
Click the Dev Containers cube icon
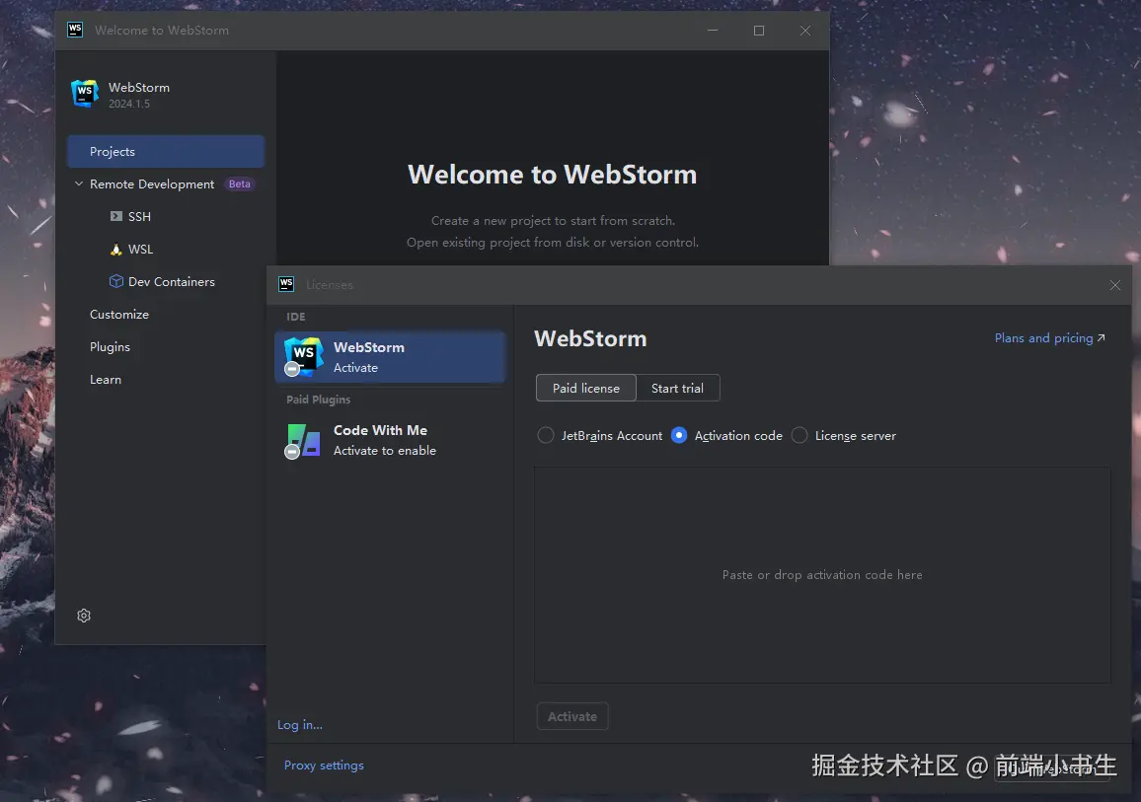[x=115, y=281]
